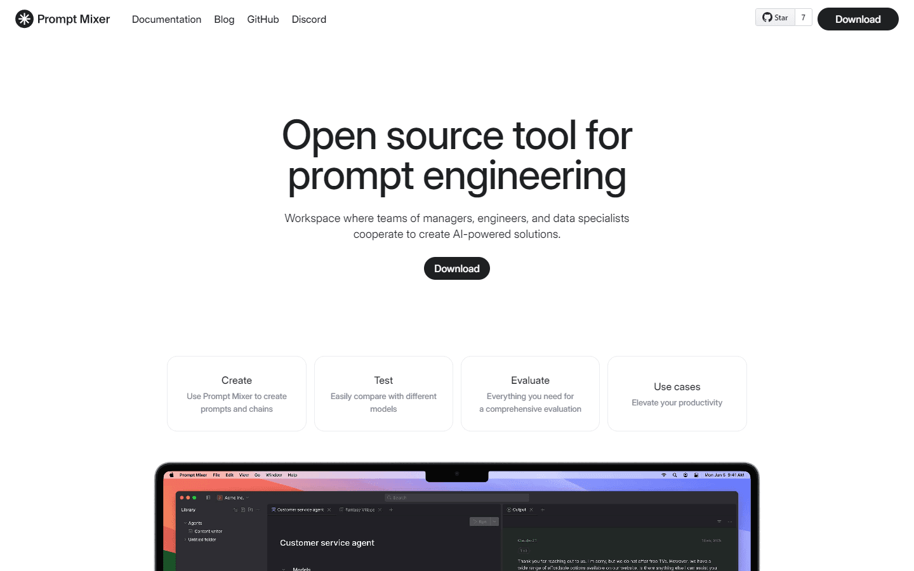Select the Use cases feature card
The image size is (914, 571).
677,393
